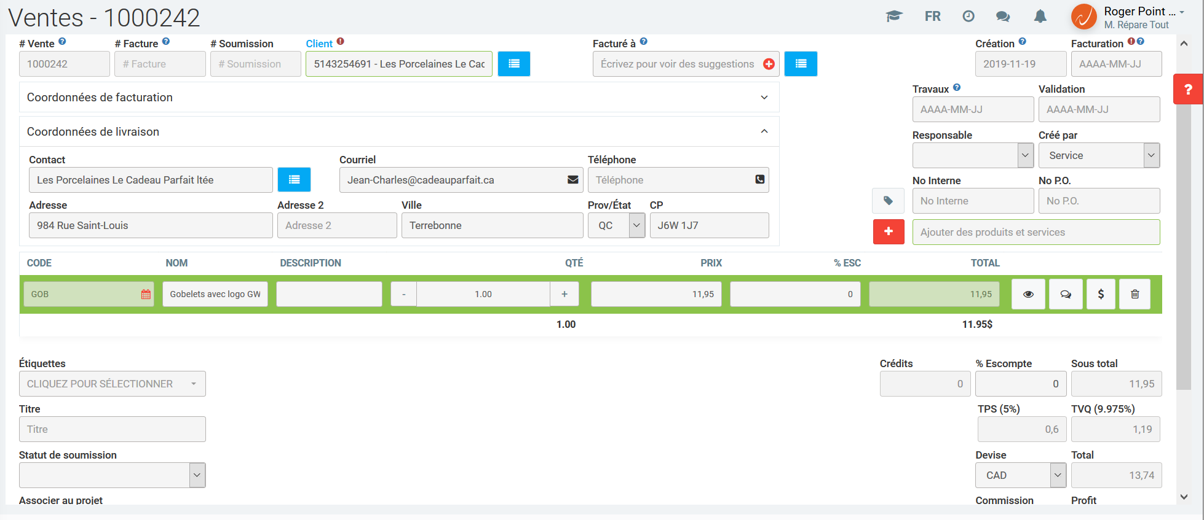This screenshot has height=520, width=1204.
Task: Open the Devise CAD dropdown
Action: click(1021, 475)
